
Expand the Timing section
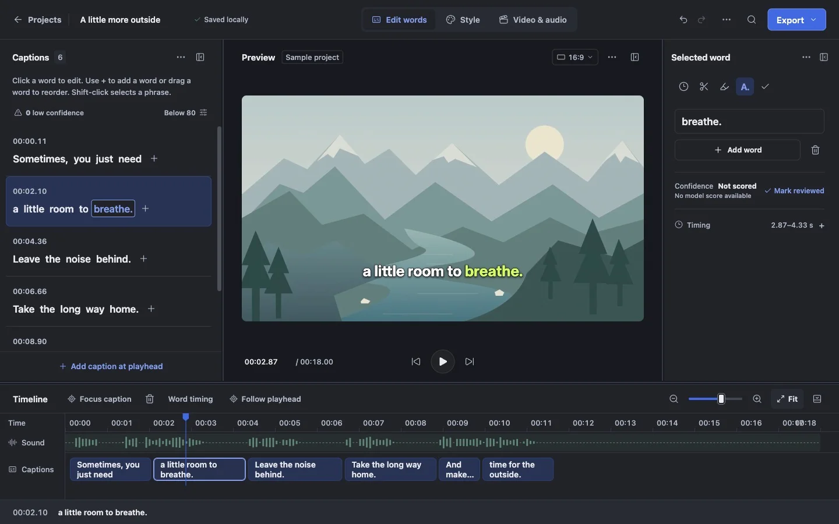822,226
